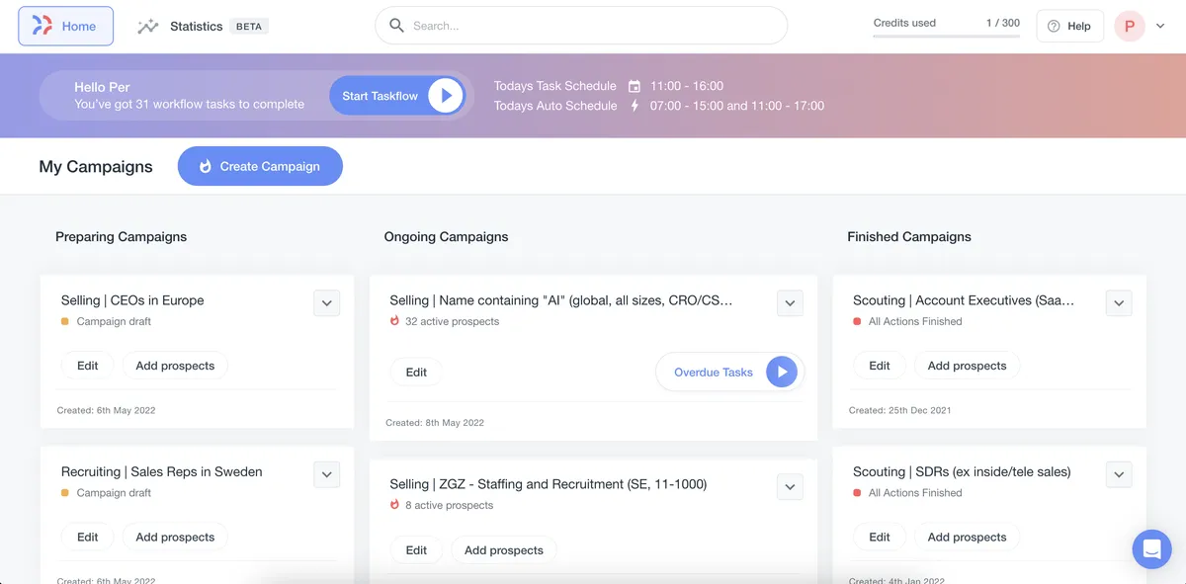Click the Selling CEOs in Europe title
The width and height of the screenshot is (1186, 584).
point(132,300)
